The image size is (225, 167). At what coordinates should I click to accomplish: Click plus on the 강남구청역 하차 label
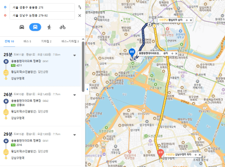(195, 155)
